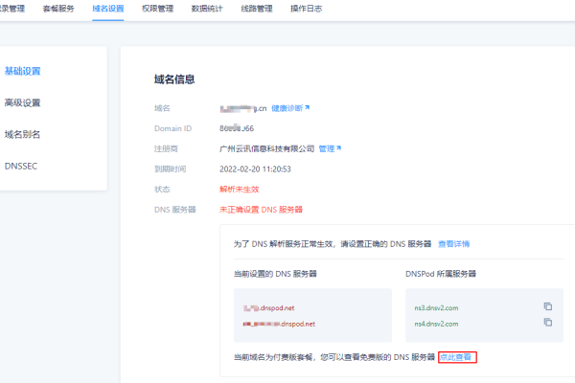Open the 权限管理 tab
575x383 pixels.
(x=158, y=9)
